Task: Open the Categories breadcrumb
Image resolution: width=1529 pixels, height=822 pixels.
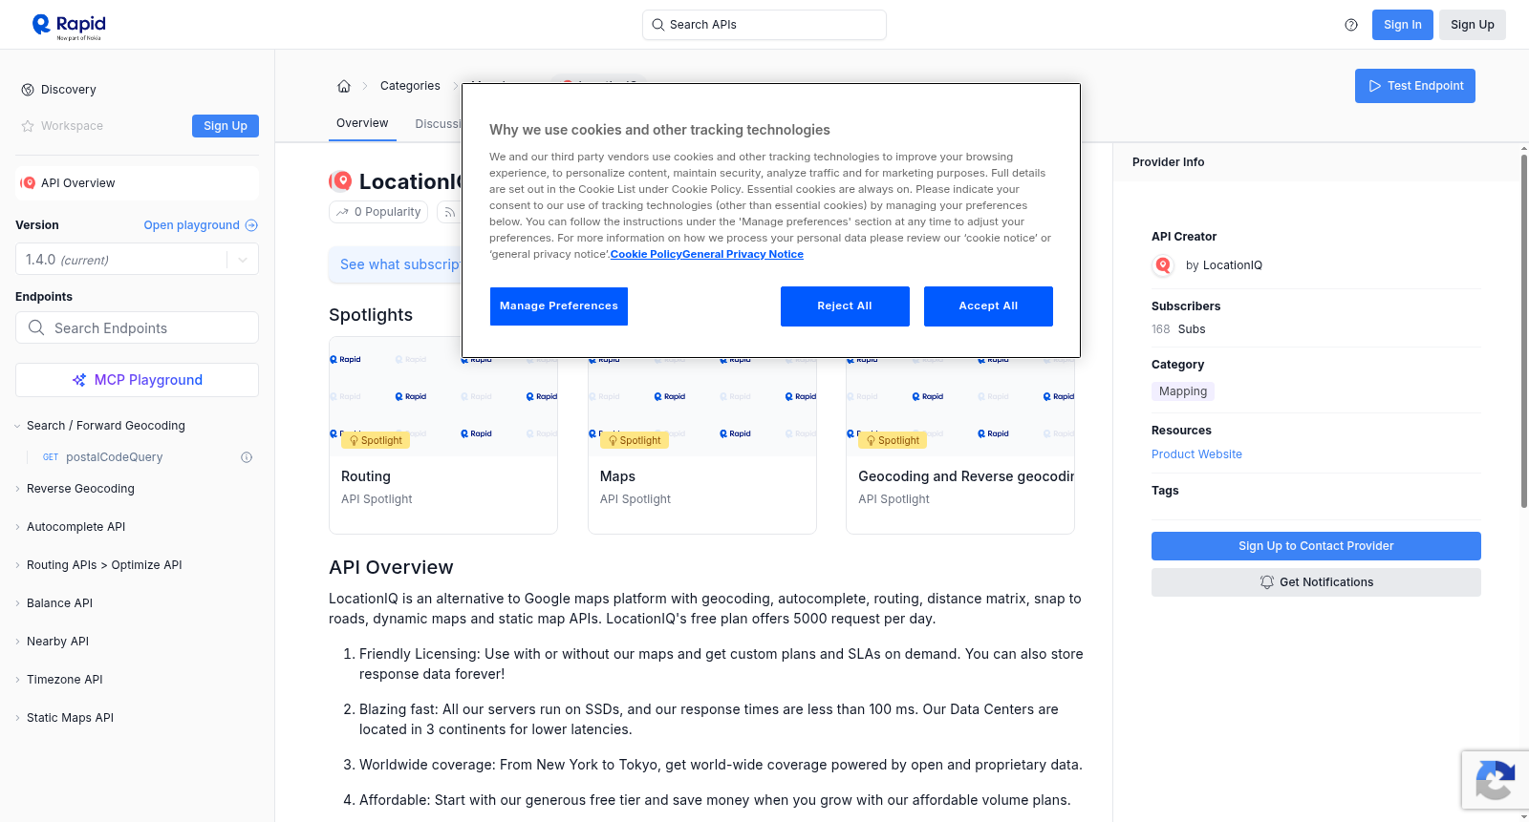Action: pyautogui.click(x=410, y=86)
